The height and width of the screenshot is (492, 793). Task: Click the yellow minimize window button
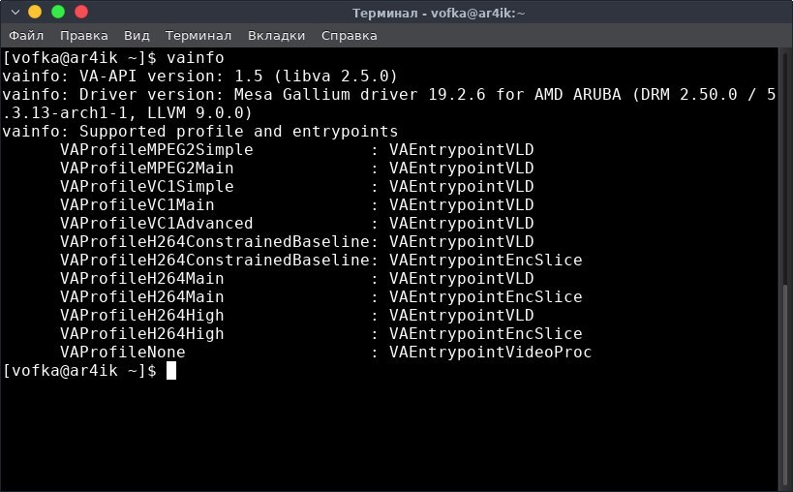pyautogui.click(x=35, y=12)
